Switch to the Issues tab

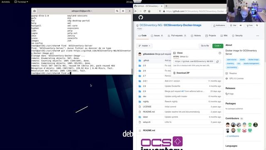[157, 36]
